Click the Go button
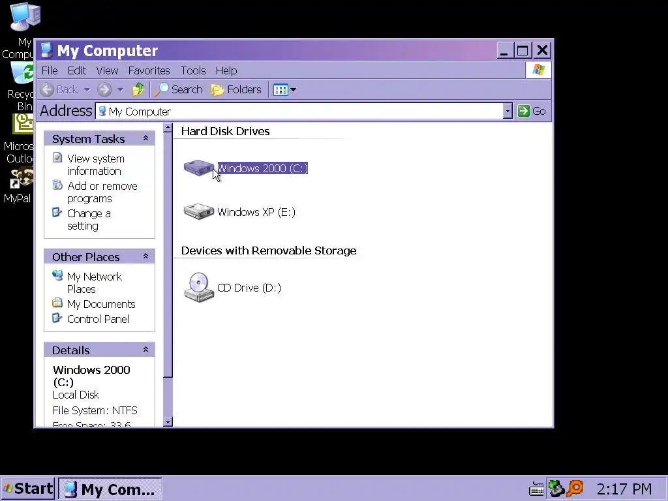The width and height of the screenshot is (668, 501). coord(532,111)
